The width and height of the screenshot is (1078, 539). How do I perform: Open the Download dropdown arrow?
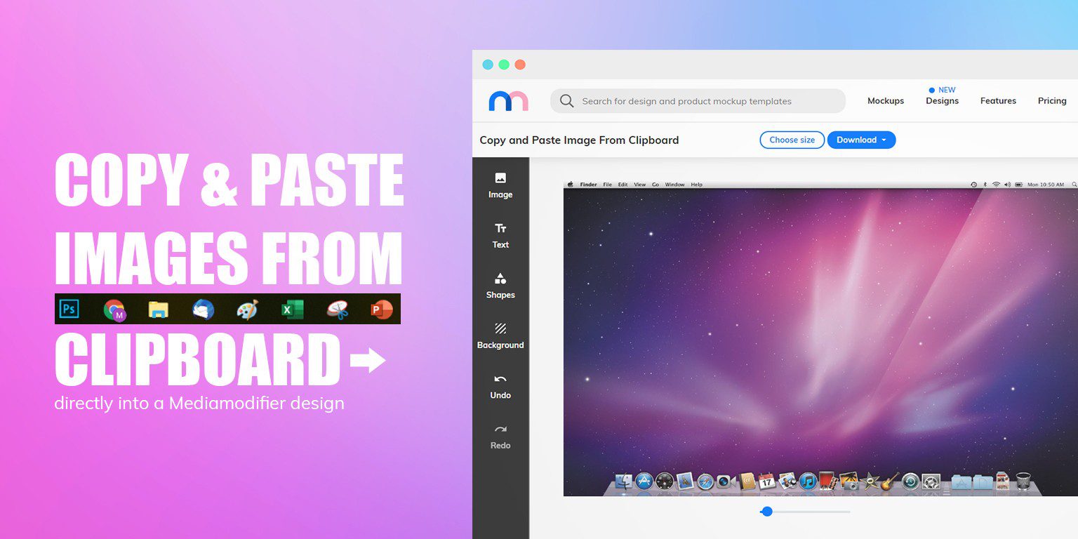tap(885, 140)
